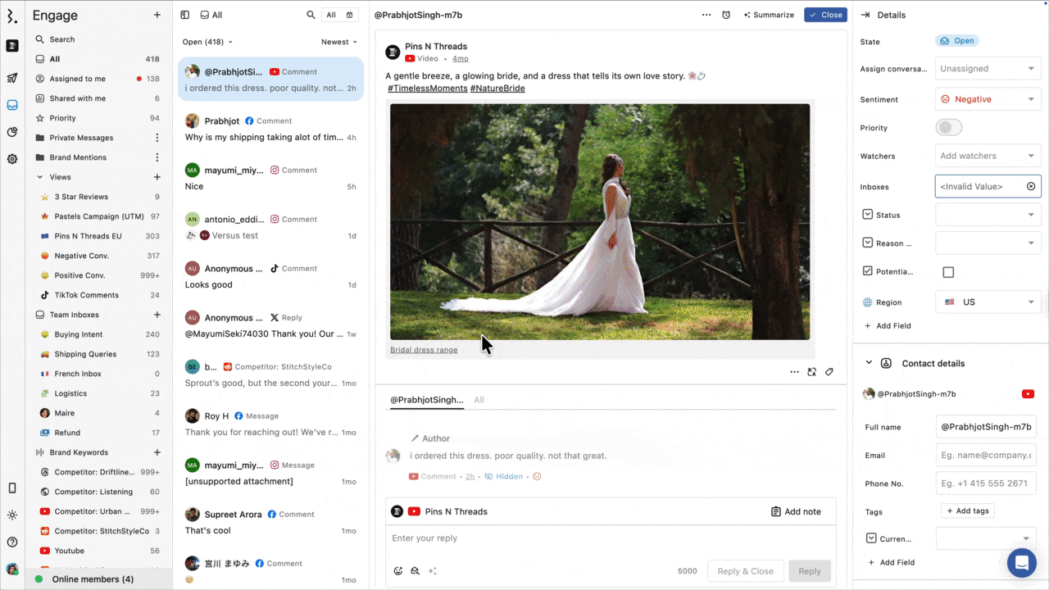This screenshot has height=590, width=1049.
Task: Click the tag icon below the post
Action: 829,372
